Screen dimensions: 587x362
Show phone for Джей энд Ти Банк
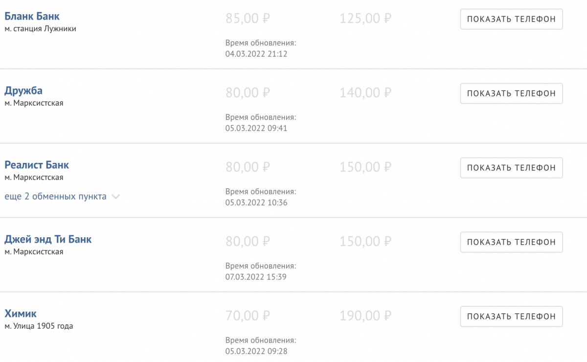coord(511,242)
